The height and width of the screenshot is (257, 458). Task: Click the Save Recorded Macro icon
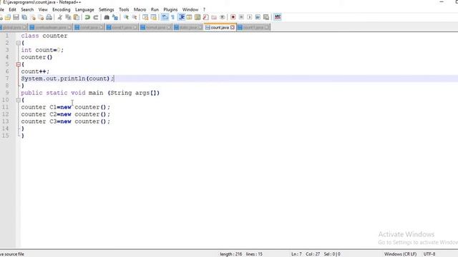266,17
